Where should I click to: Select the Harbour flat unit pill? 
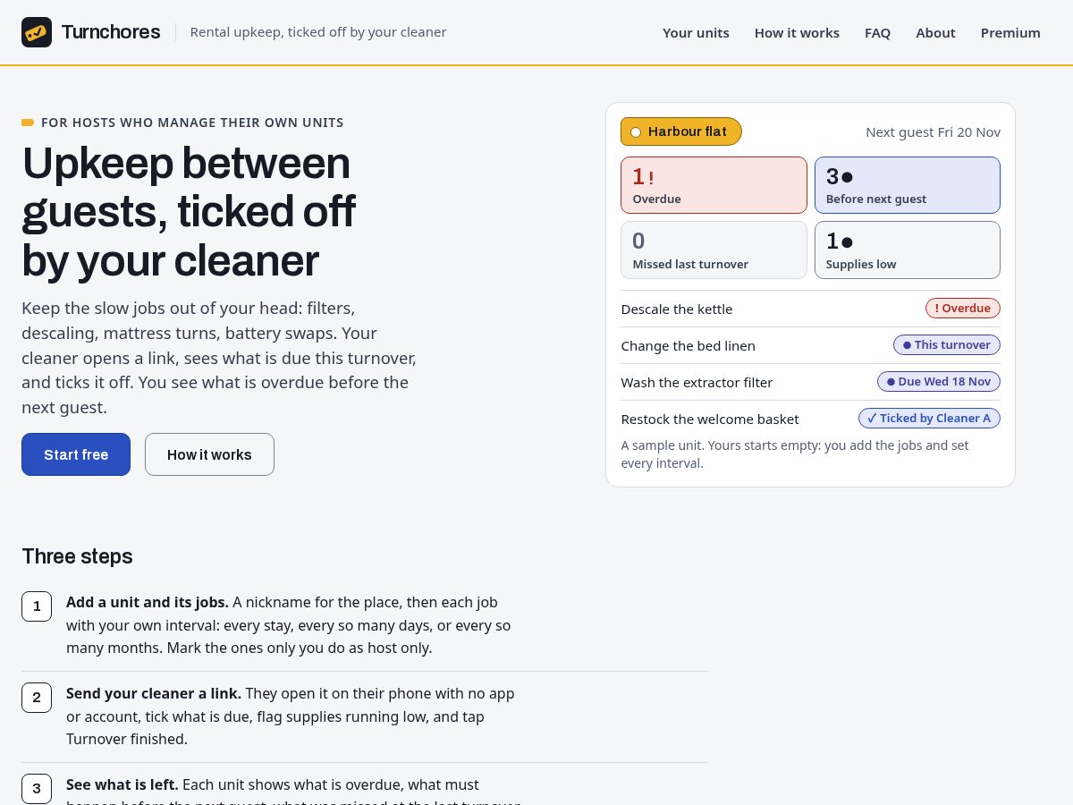click(x=681, y=131)
